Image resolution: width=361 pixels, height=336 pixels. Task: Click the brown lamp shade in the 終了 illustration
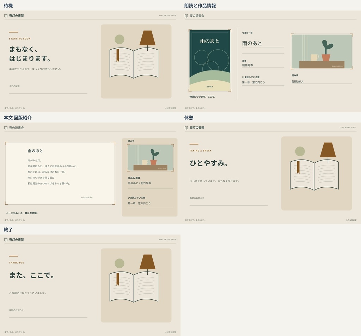[x=147, y=262]
